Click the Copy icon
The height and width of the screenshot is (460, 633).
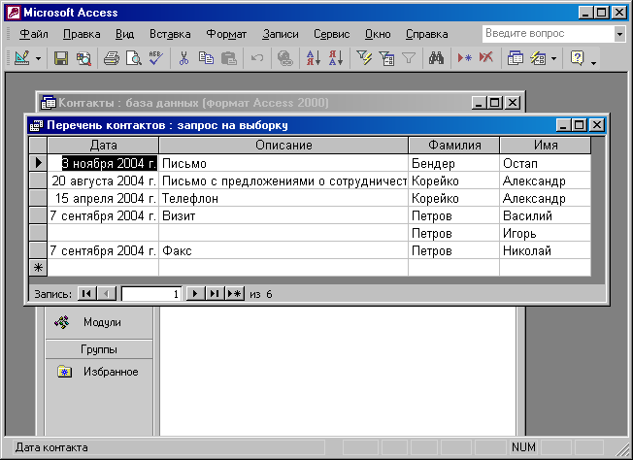pos(206,58)
